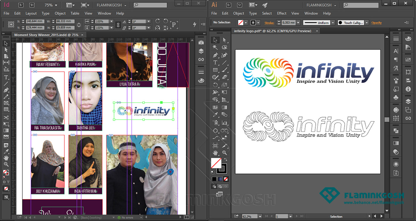416x221 pixels.
Task: Select the Gradient tool in Illustrator
Action: pos(224,107)
